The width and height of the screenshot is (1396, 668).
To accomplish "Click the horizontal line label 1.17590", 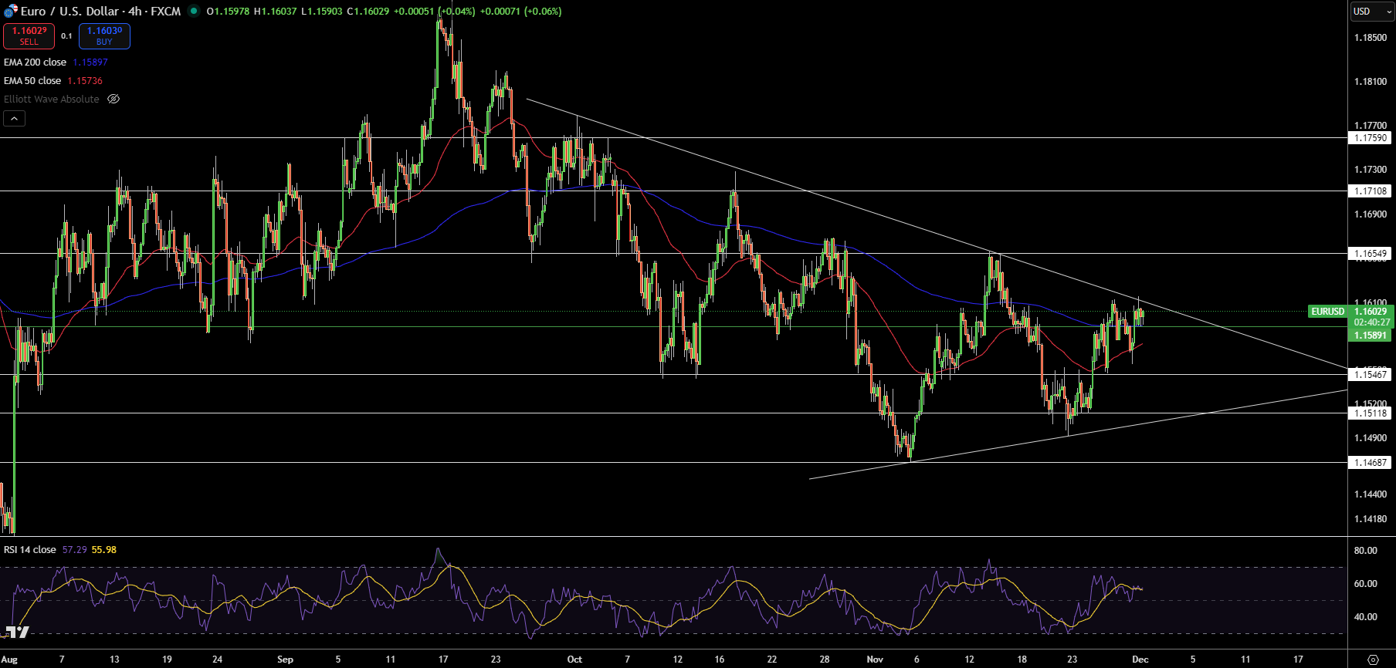I will (x=1371, y=137).
